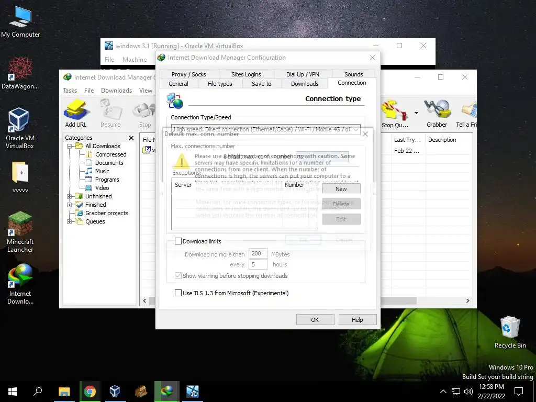Image resolution: width=536 pixels, height=402 pixels.
Task: Enable the Download limits checkbox
Action: [178, 241]
